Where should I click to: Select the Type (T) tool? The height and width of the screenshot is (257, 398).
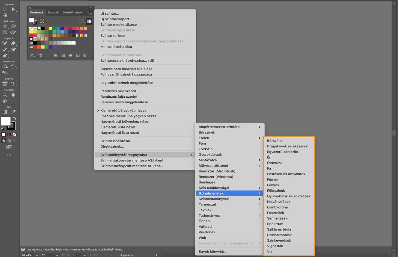(x=13, y=84)
